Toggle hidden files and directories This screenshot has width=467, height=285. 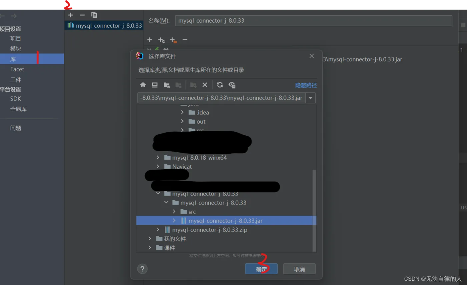232,85
